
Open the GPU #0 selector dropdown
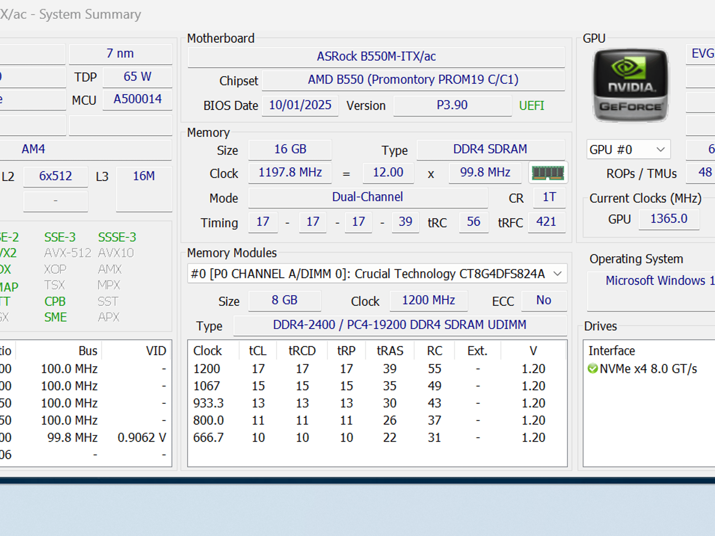tap(628, 150)
